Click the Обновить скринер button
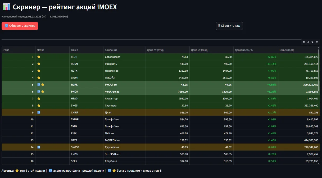The height and width of the screenshot is (178, 322). (20, 26)
